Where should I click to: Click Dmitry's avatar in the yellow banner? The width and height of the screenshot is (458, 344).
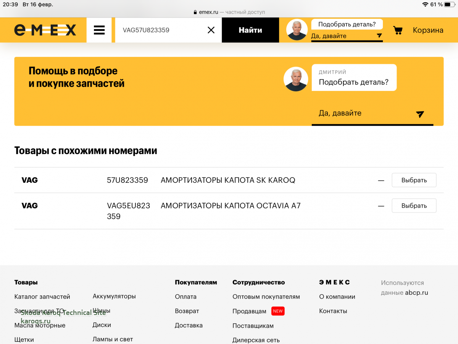click(x=295, y=79)
